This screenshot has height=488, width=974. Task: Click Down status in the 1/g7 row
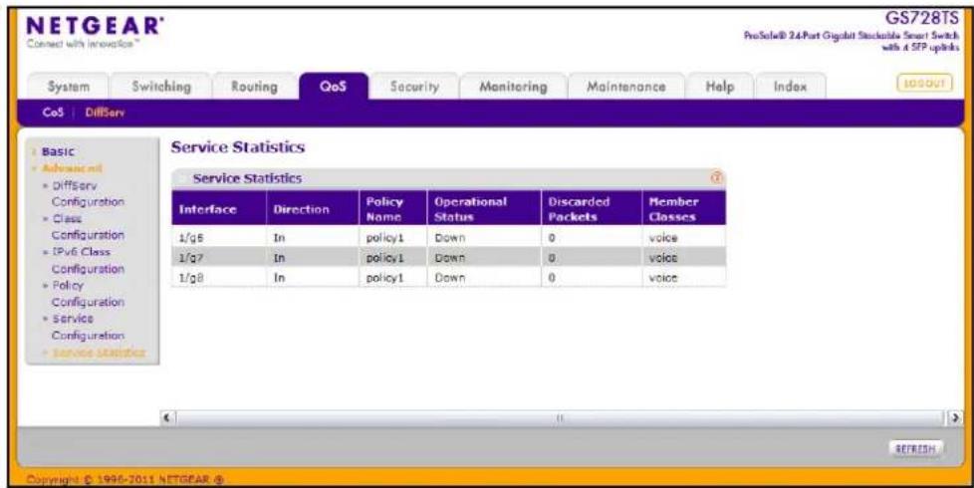click(x=450, y=257)
